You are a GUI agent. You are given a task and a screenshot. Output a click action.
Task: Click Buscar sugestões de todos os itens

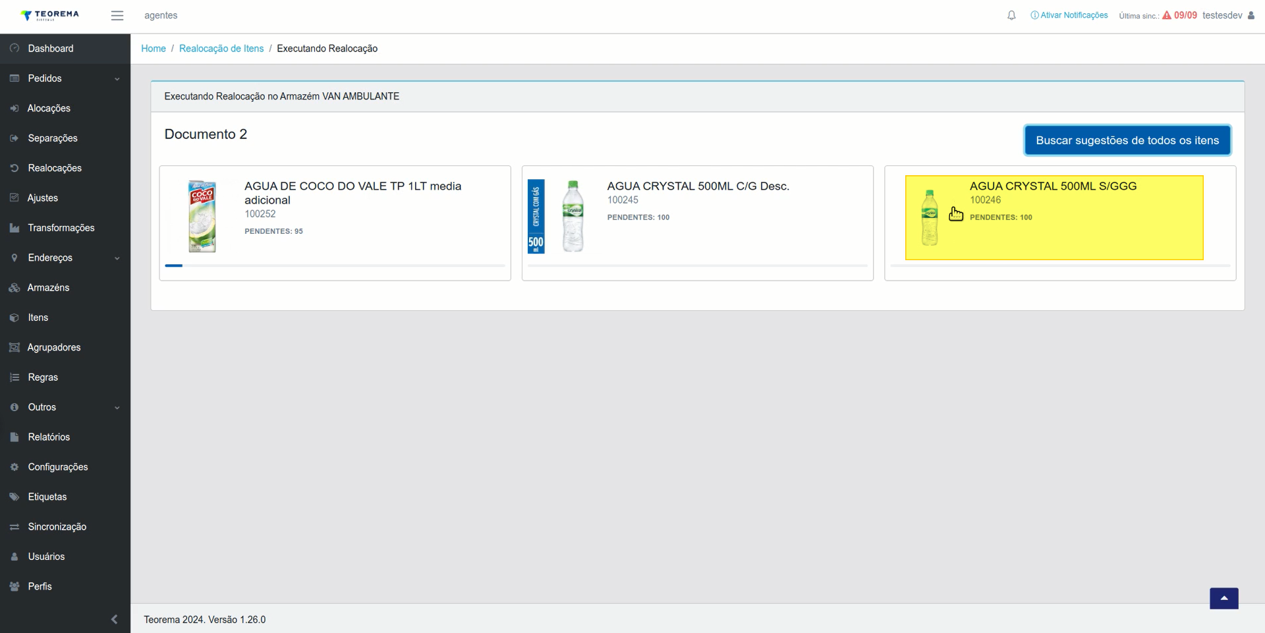(1127, 140)
